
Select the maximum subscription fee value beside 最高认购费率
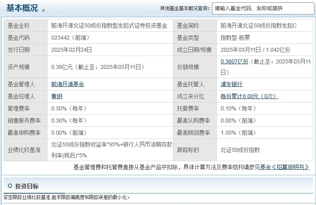238,120
